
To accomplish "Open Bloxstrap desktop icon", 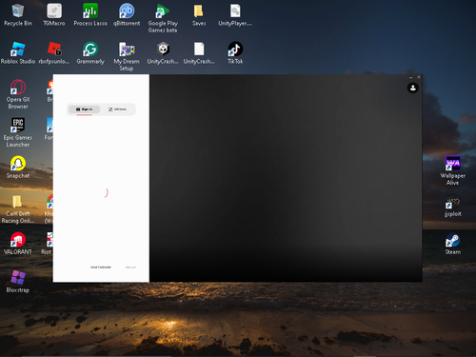I will tap(18, 282).
